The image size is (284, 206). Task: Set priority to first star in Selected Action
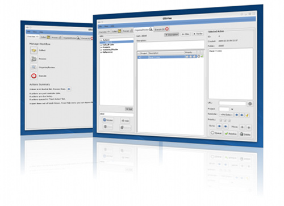[x=221, y=120]
